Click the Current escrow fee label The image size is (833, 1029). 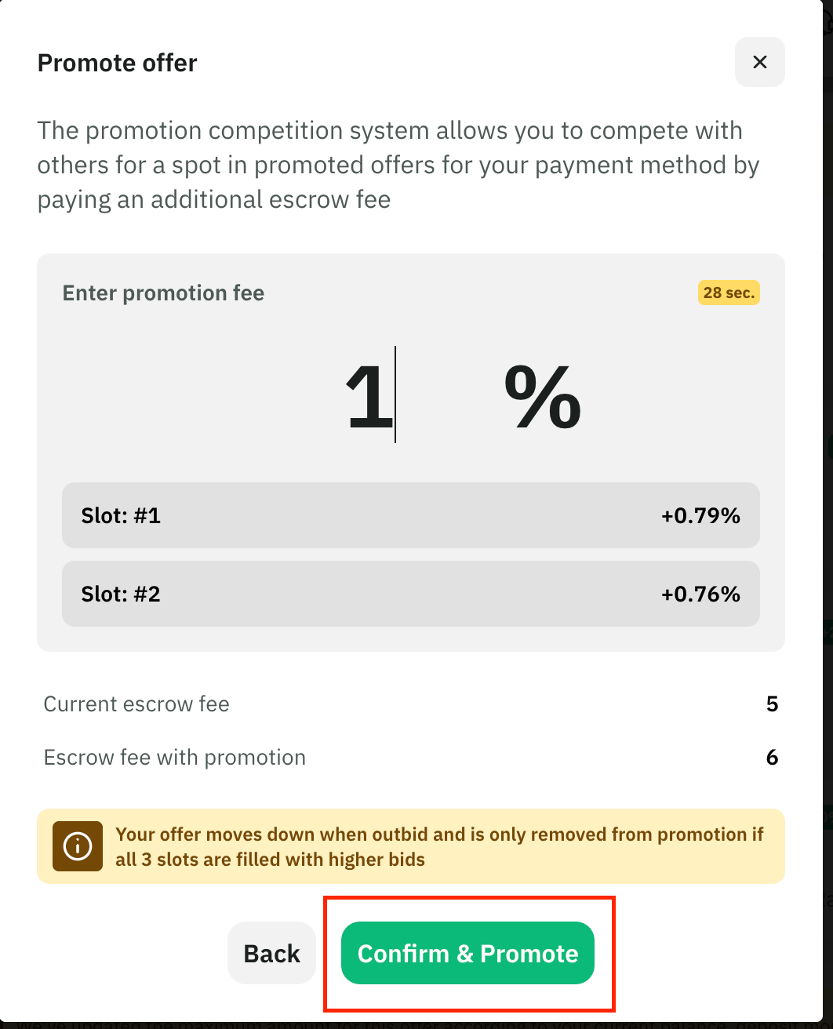(x=136, y=704)
